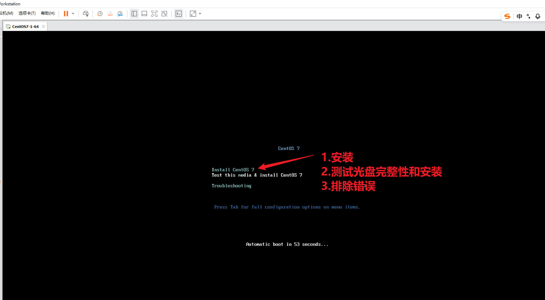The width and height of the screenshot is (545, 300).
Task: Click the Sogou input method microphone icon
Action: tap(538, 16)
